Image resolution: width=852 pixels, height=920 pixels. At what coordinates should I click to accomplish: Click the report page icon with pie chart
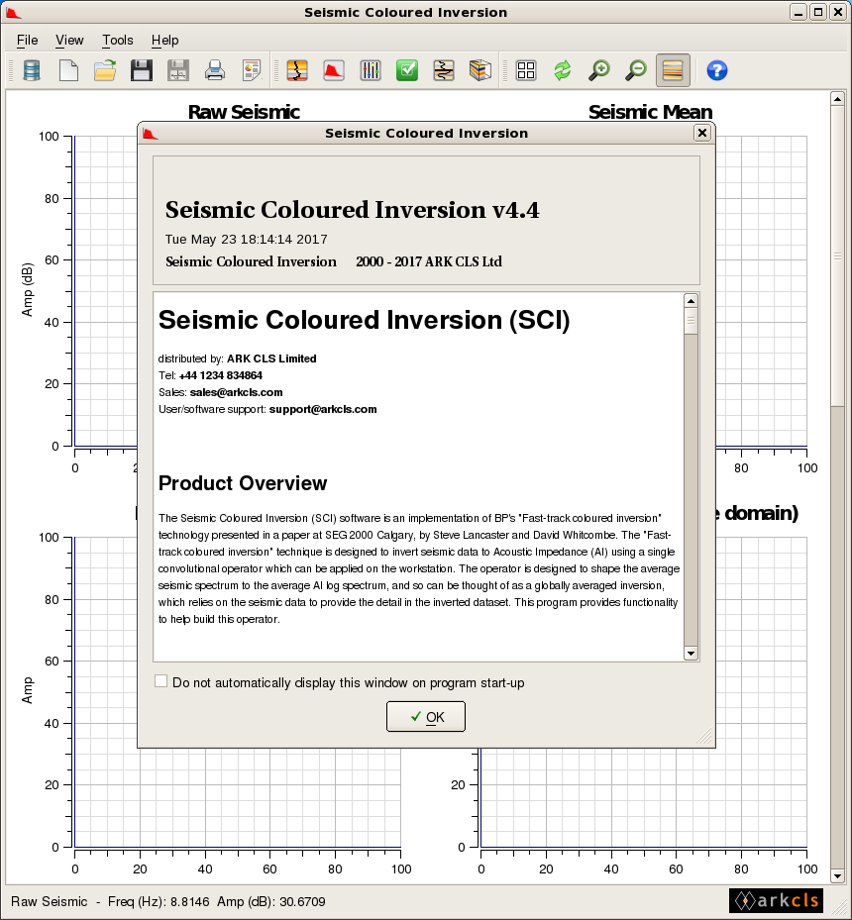pos(252,70)
